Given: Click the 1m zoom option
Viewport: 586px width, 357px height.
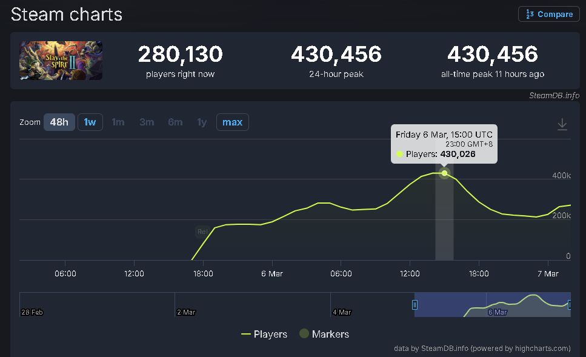Looking at the screenshot, I should tap(118, 122).
